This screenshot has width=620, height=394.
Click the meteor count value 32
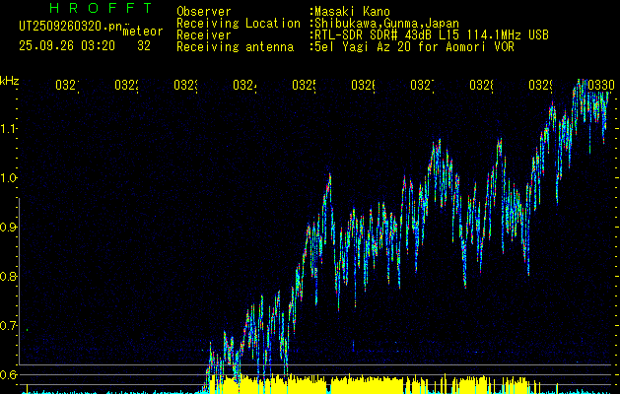(x=144, y=45)
